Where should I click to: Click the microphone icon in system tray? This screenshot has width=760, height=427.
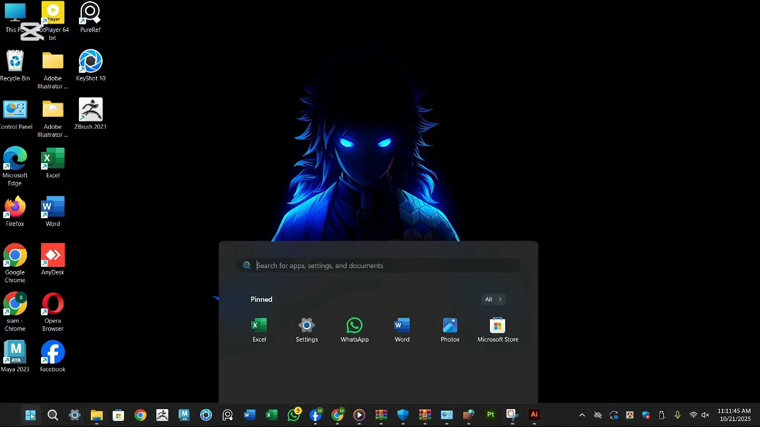coord(677,415)
